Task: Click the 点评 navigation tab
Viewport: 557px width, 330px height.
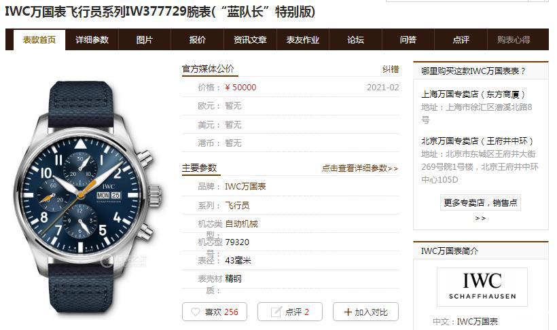Action: point(461,40)
